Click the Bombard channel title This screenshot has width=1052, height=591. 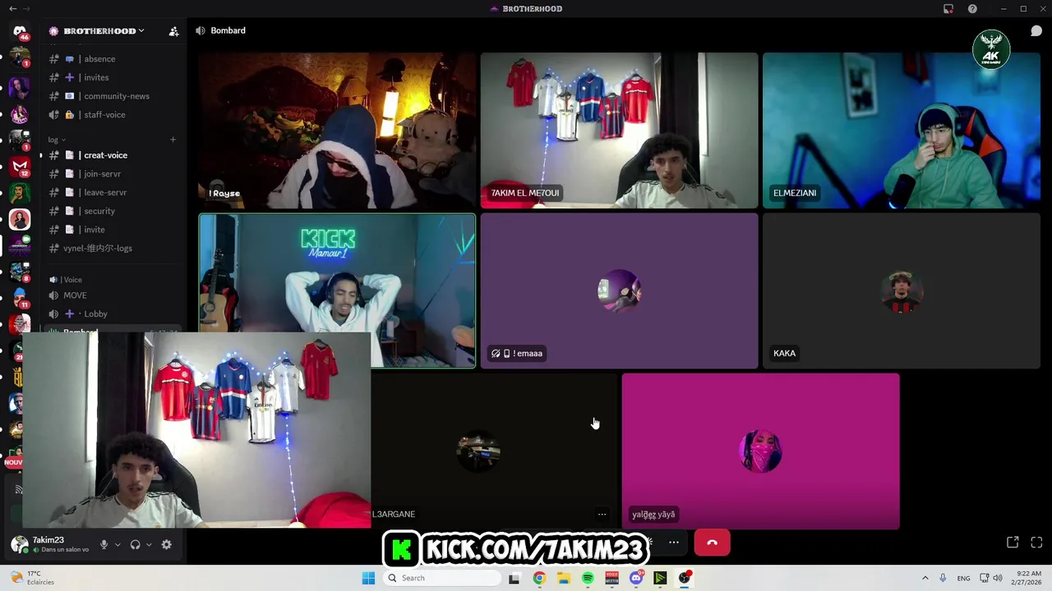click(228, 30)
